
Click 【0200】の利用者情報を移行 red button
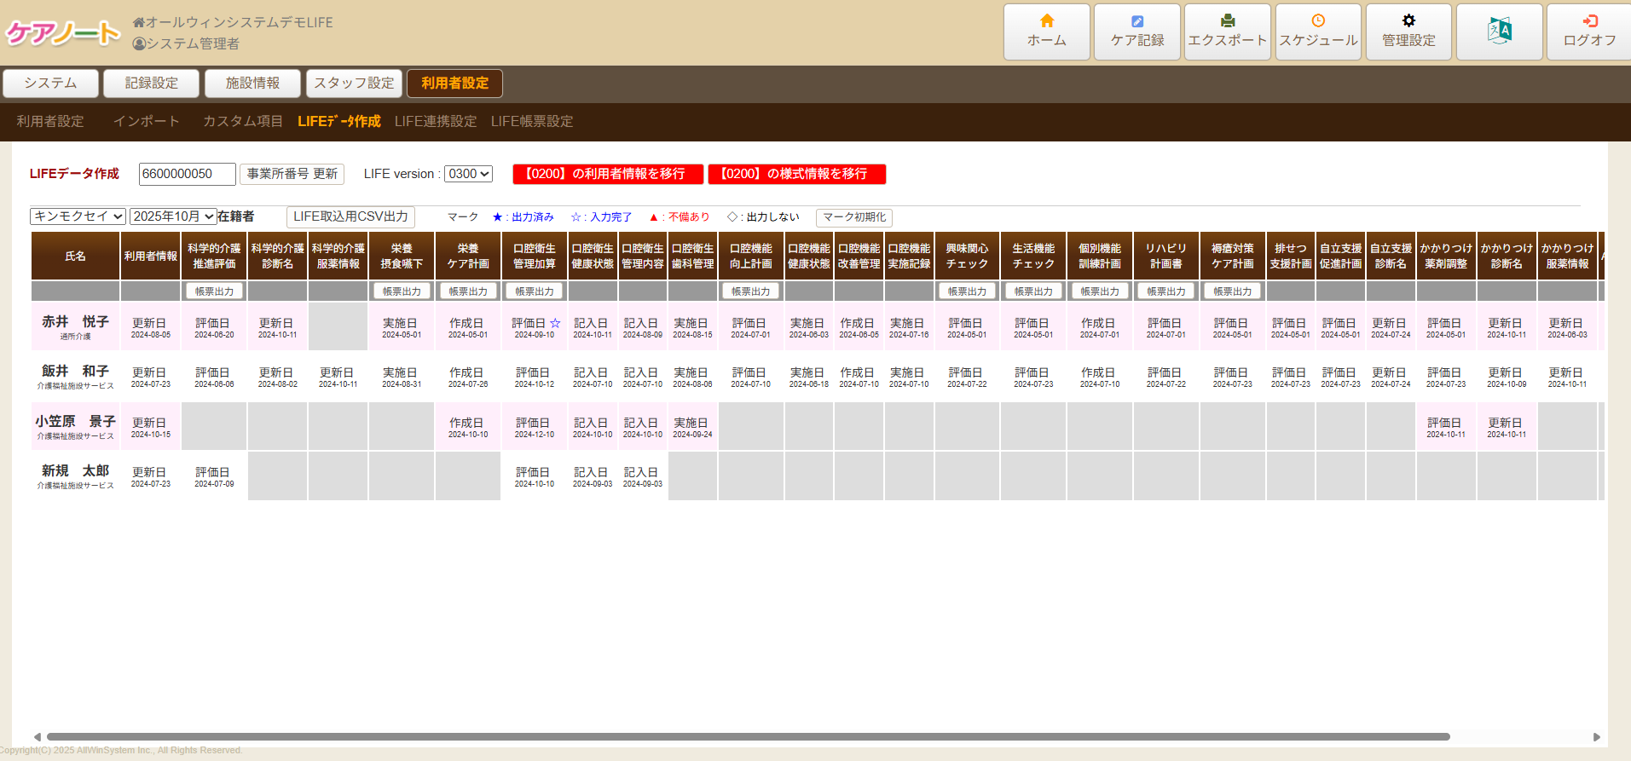[607, 174]
